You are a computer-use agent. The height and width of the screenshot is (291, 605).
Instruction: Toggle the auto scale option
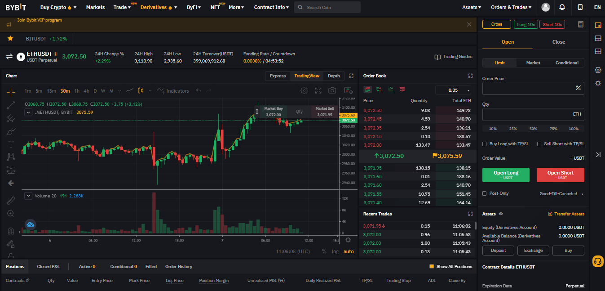[349, 251]
